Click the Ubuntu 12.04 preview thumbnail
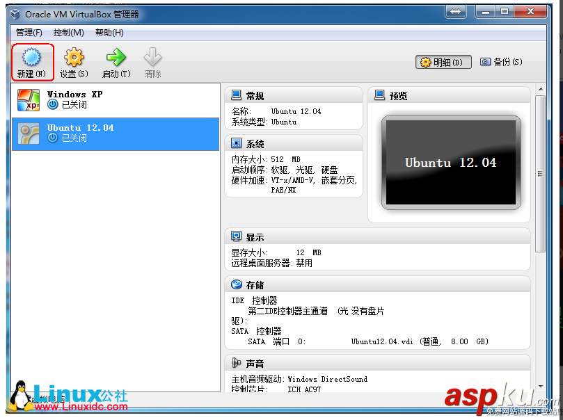The height and width of the screenshot is (420, 563). (x=450, y=163)
